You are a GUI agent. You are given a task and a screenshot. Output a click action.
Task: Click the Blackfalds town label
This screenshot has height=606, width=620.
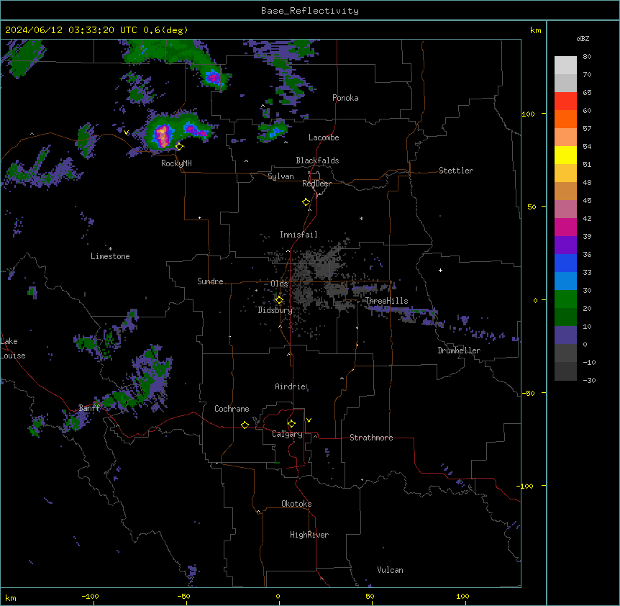pyautogui.click(x=317, y=160)
